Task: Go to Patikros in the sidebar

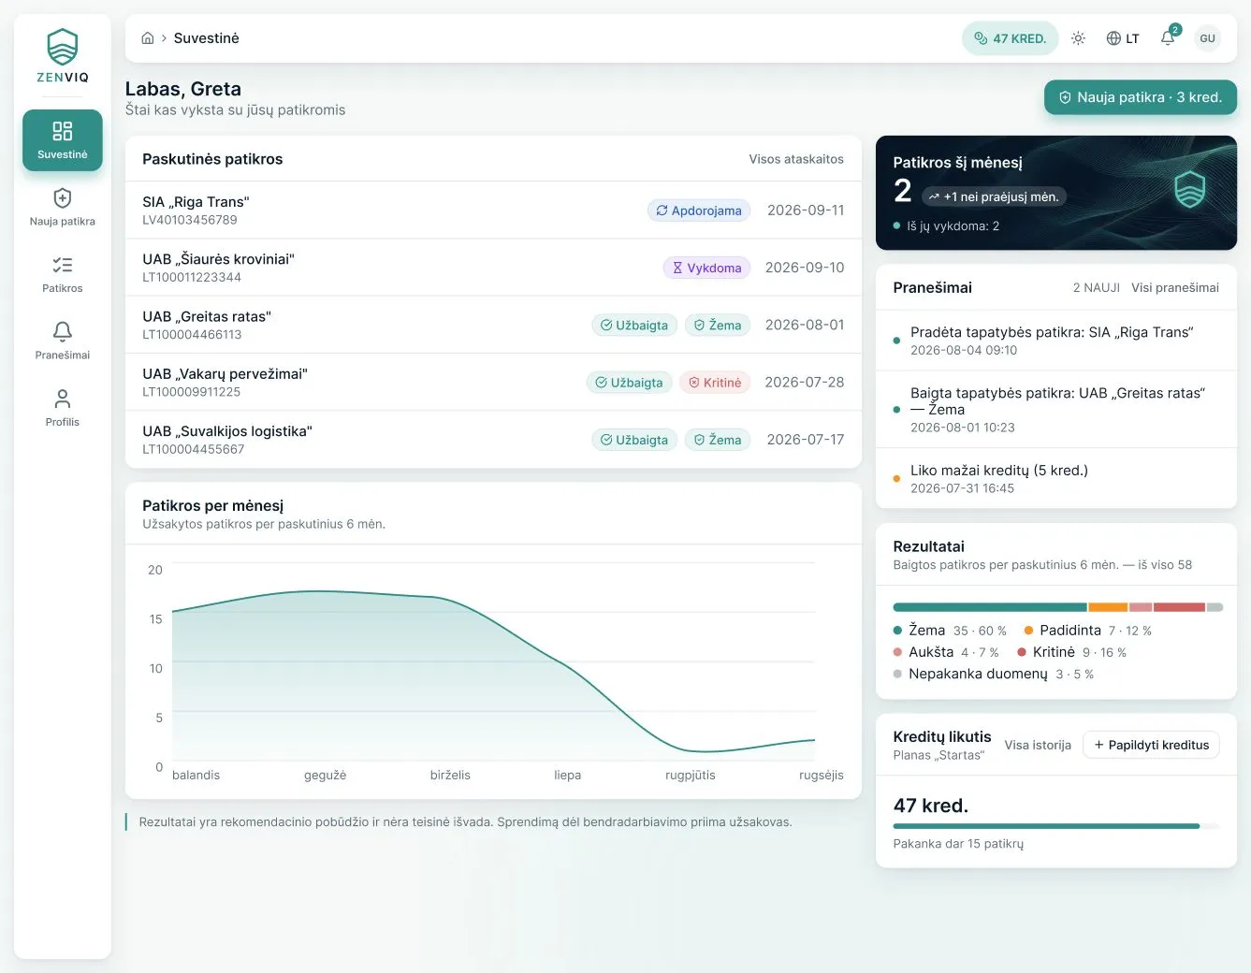Action: click(x=63, y=274)
